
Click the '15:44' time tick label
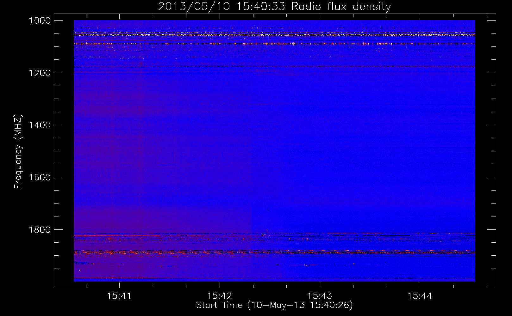[420, 296]
